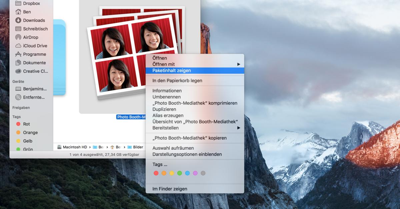The image size is (400, 209).
Task: Click the Macintosh HD disk icon in path bar
Action: pyautogui.click(x=59, y=147)
